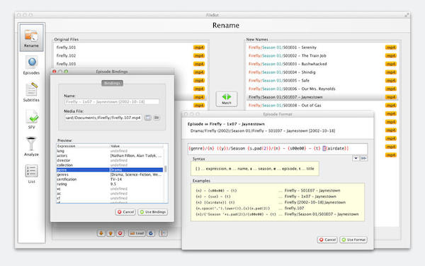Click mp4 badge on S01E01 - Serenity row
The image size is (425, 266).
coord(391,48)
